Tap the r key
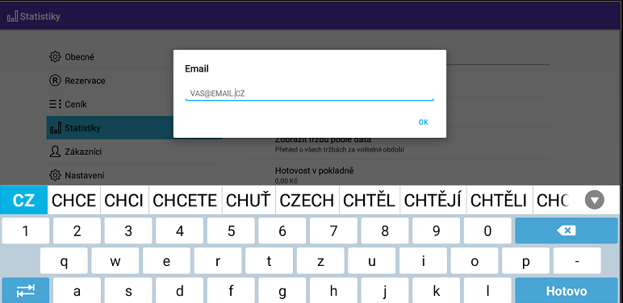Viewport: 623px width, 303px height. pos(218,261)
